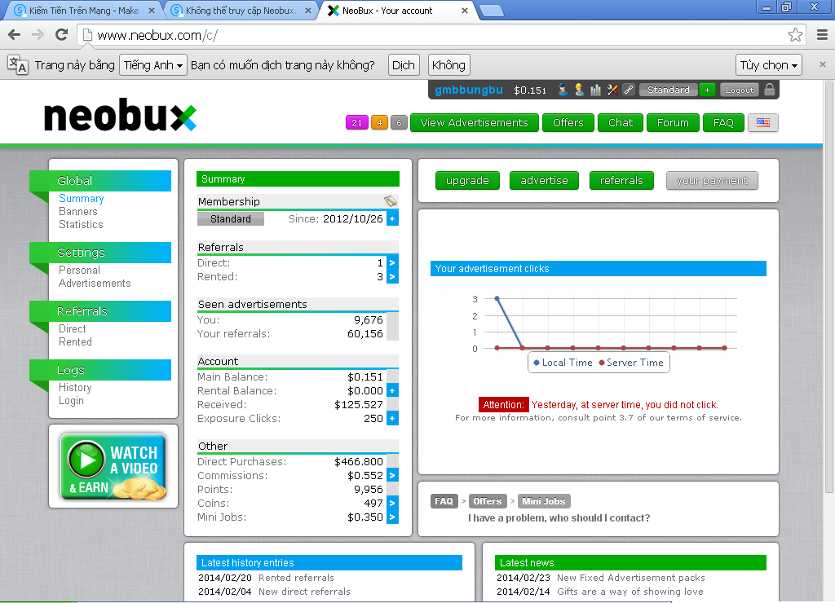Viewport: 835px width, 603px height.
Task: Click the padlock icon beside Logout
Action: click(x=770, y=90)
